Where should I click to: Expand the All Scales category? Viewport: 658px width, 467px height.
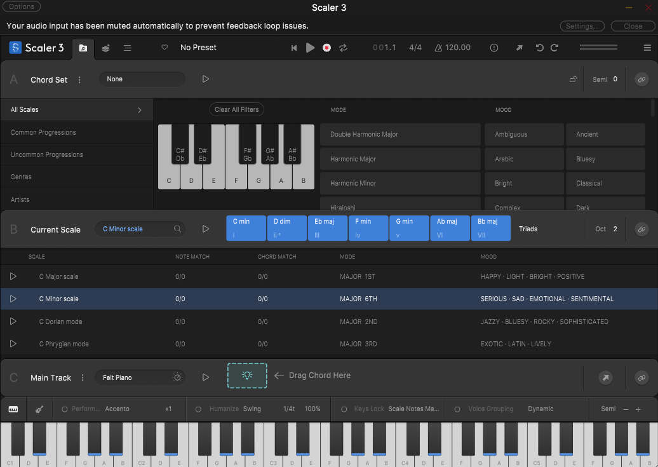point(77,110)
